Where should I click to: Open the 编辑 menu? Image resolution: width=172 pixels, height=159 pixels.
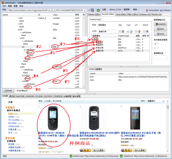point(10,6)
